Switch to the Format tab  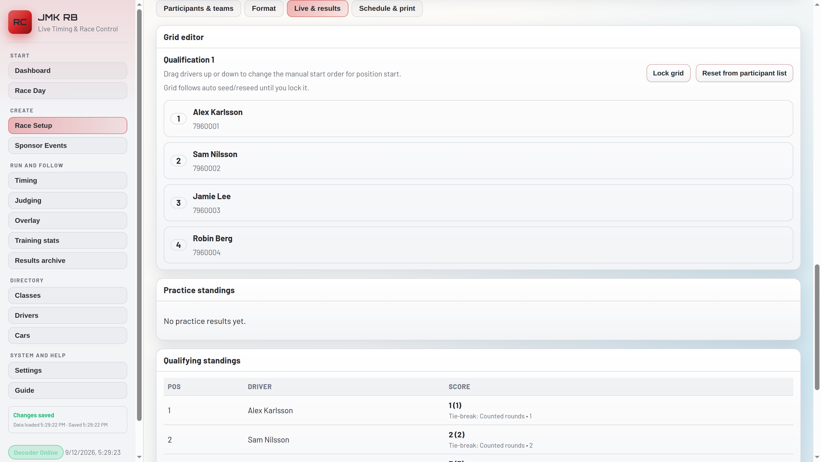(264, 8)
